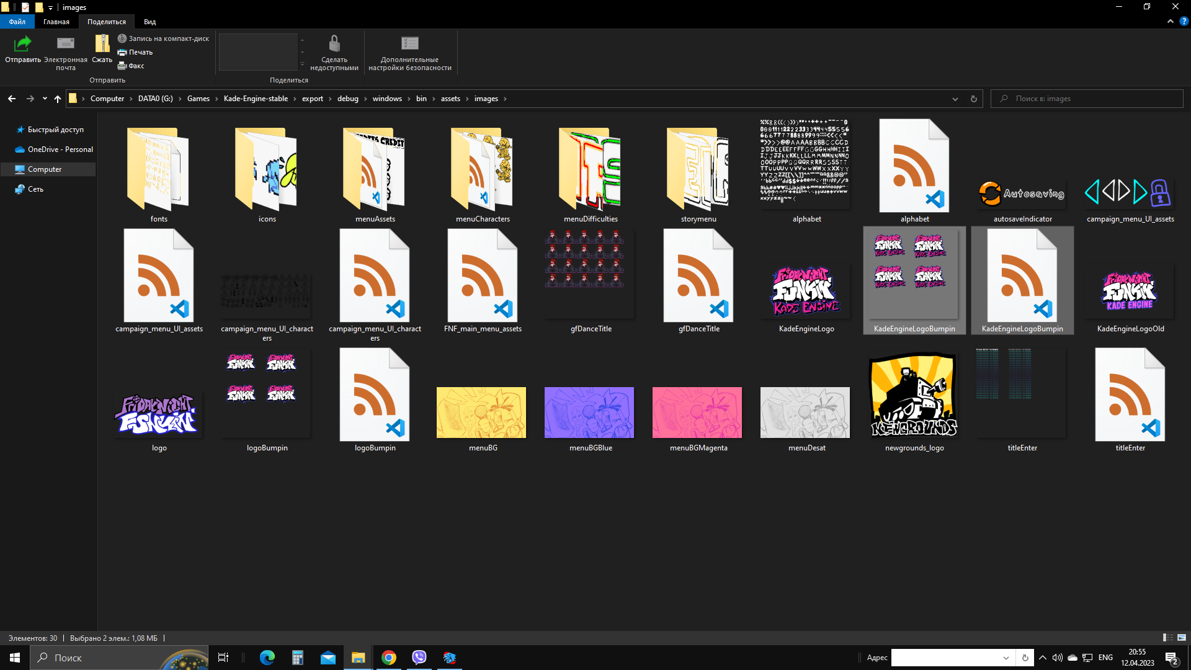This screenshot has width=1191, height=670.
Task: Expand address bar history dropdown
Action: [955, 99]
